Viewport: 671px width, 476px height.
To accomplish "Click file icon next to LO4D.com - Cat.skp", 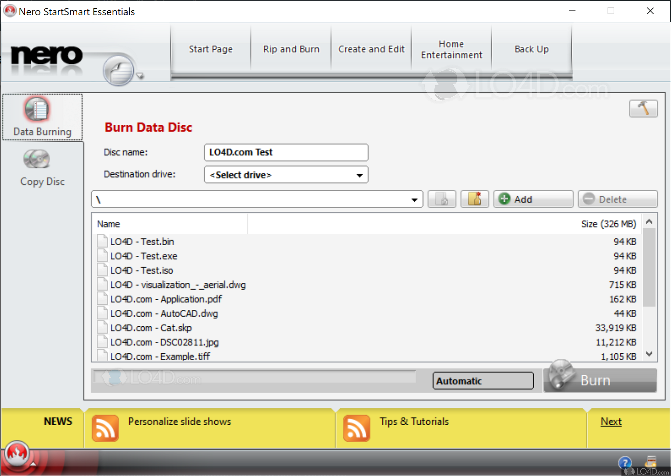I will [x=102, y=327].
